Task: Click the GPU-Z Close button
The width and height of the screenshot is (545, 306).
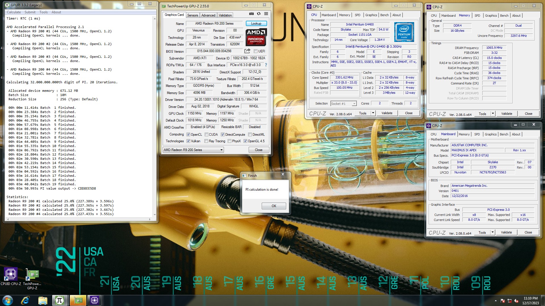Action: coord(258,150)
